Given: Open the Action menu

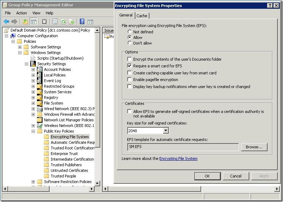Looking at the screenshot, I should (21, 13).
